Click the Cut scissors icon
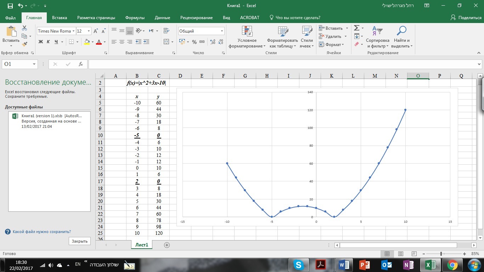484x272 pixels. coord(24,28)
